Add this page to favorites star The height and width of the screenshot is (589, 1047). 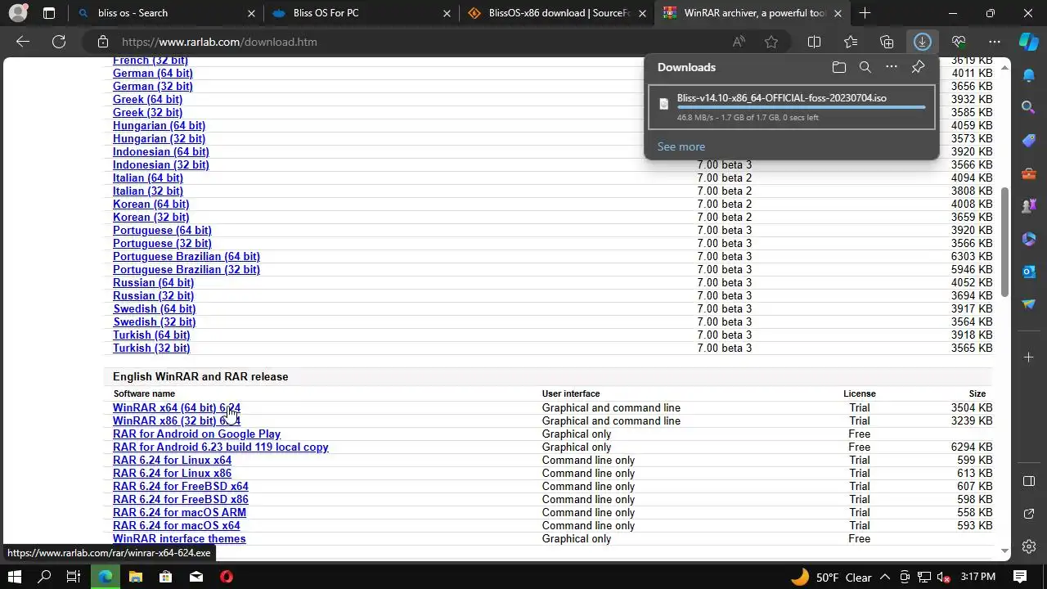pyautogui.click(x=771, y=42)
